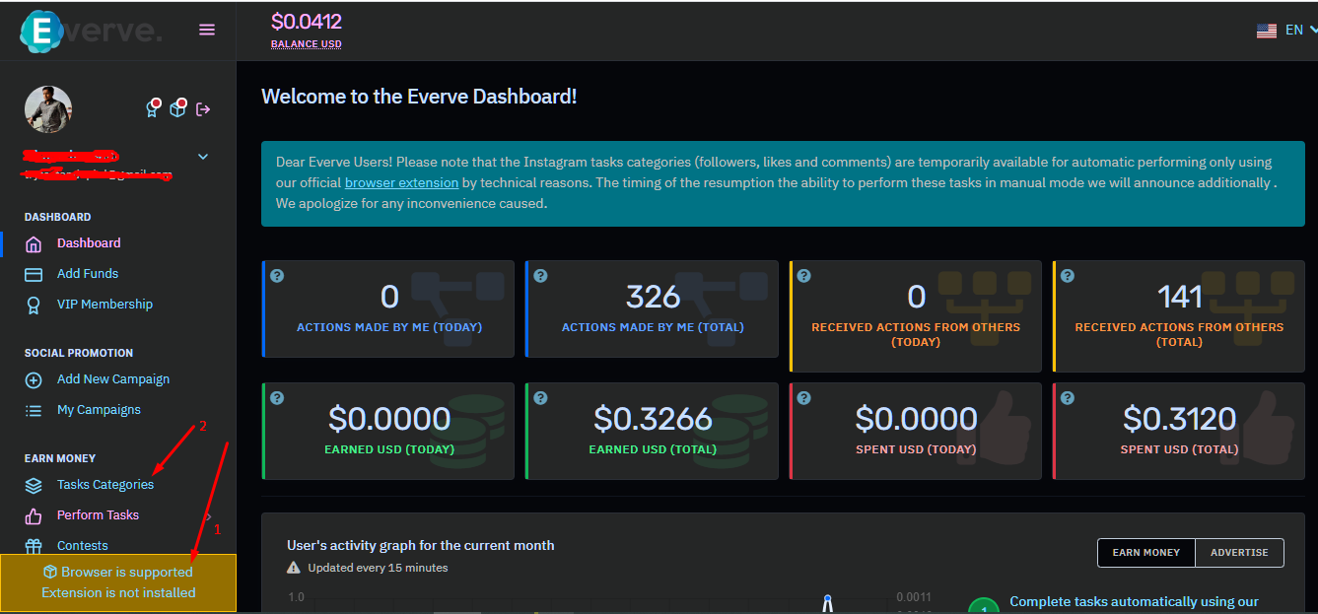Screen dimensions: 1318x614
Task: Open Contests from the sidebar
Action: pos(83,546)
